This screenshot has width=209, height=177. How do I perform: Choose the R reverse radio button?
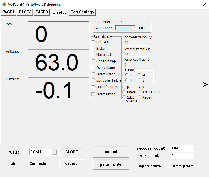click(x=124, y=88)
